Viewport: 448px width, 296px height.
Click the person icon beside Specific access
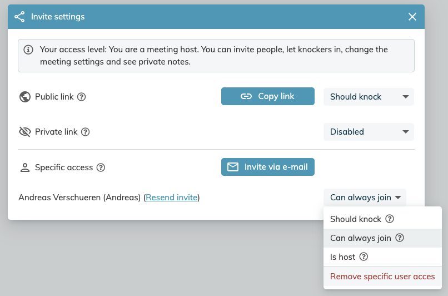pos(25,167)
